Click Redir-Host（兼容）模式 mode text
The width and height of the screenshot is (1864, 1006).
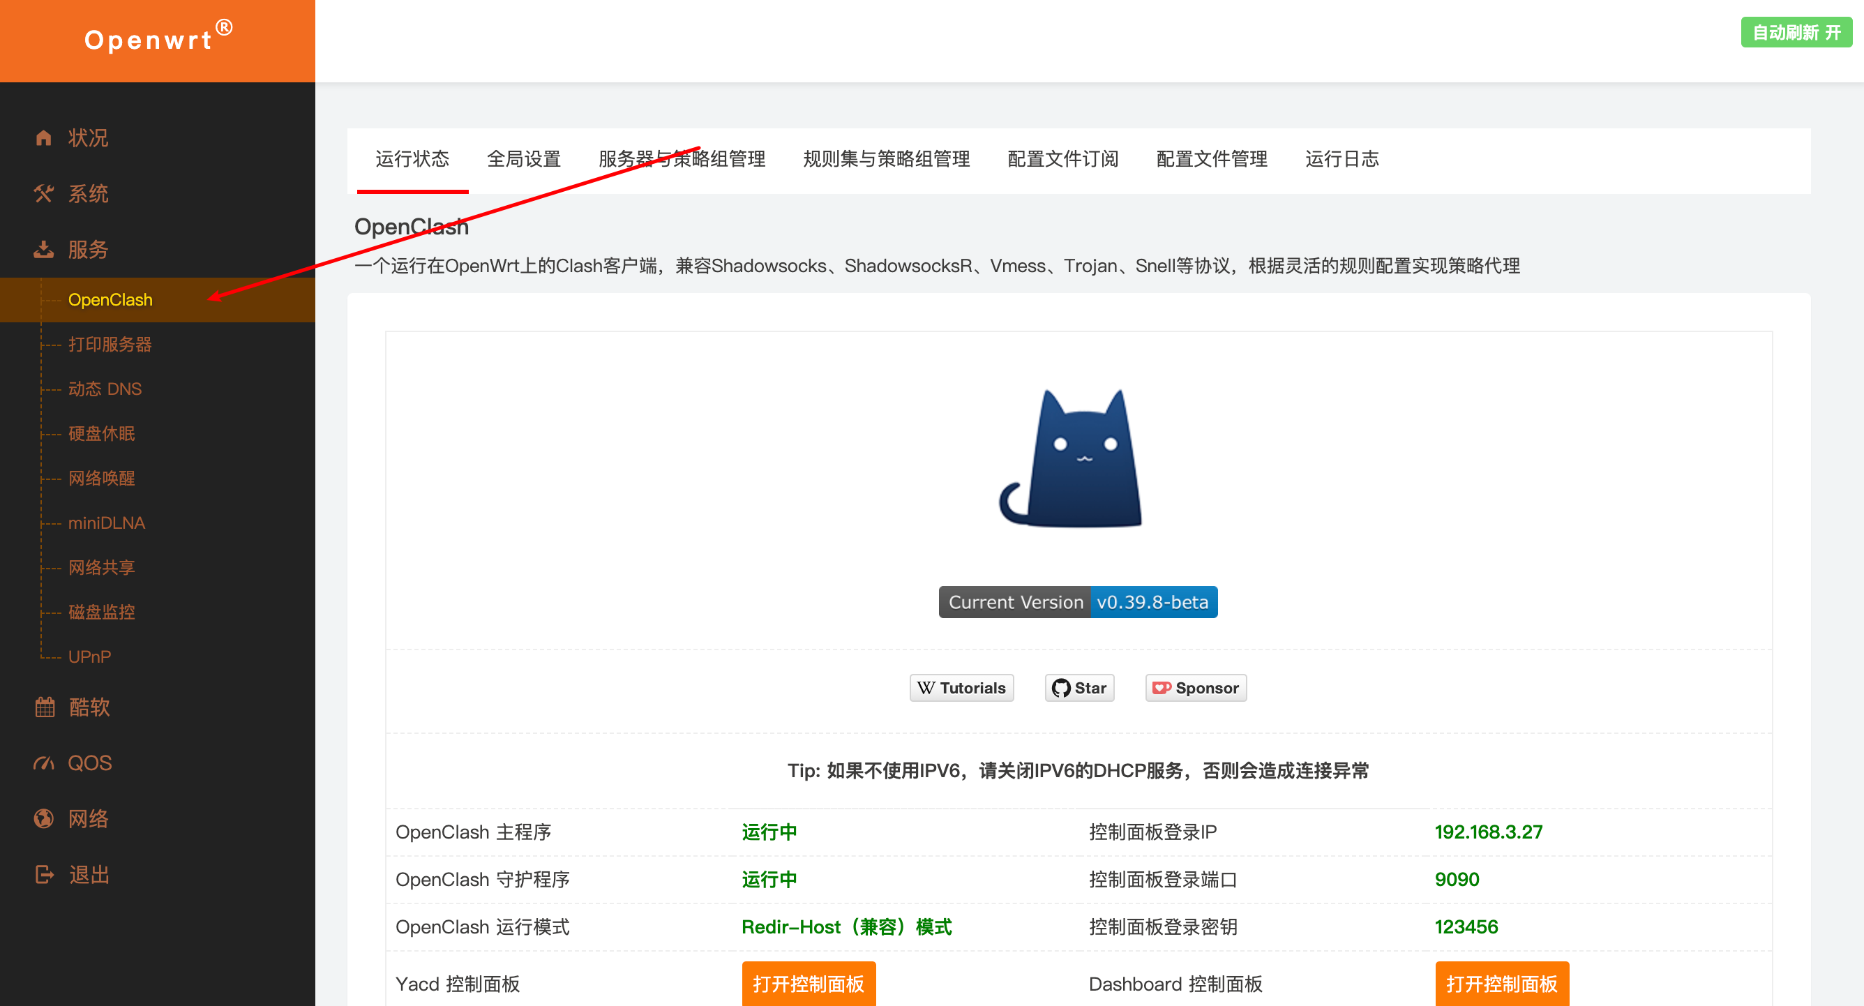847,927
